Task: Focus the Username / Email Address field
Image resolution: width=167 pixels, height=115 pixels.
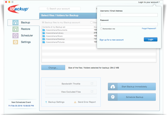Action: click(129, 15)
